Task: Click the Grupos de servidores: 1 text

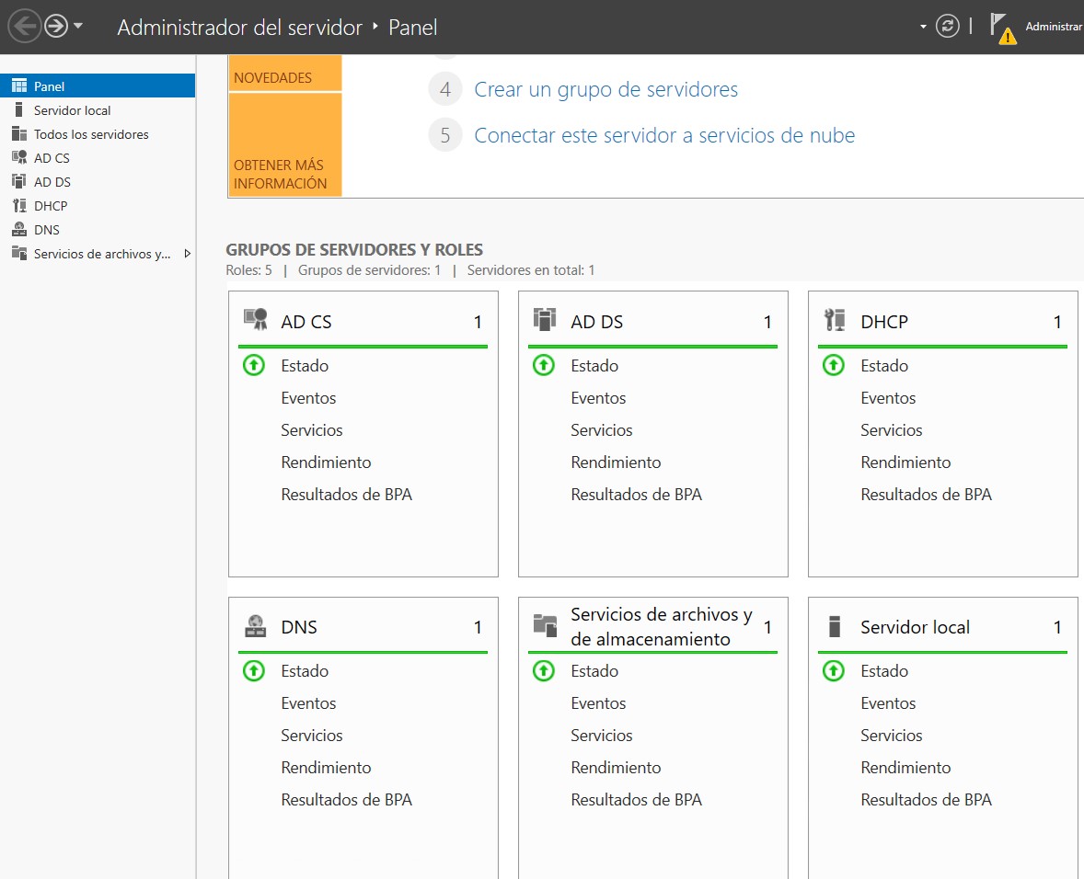Action: [x=369, y=270]
